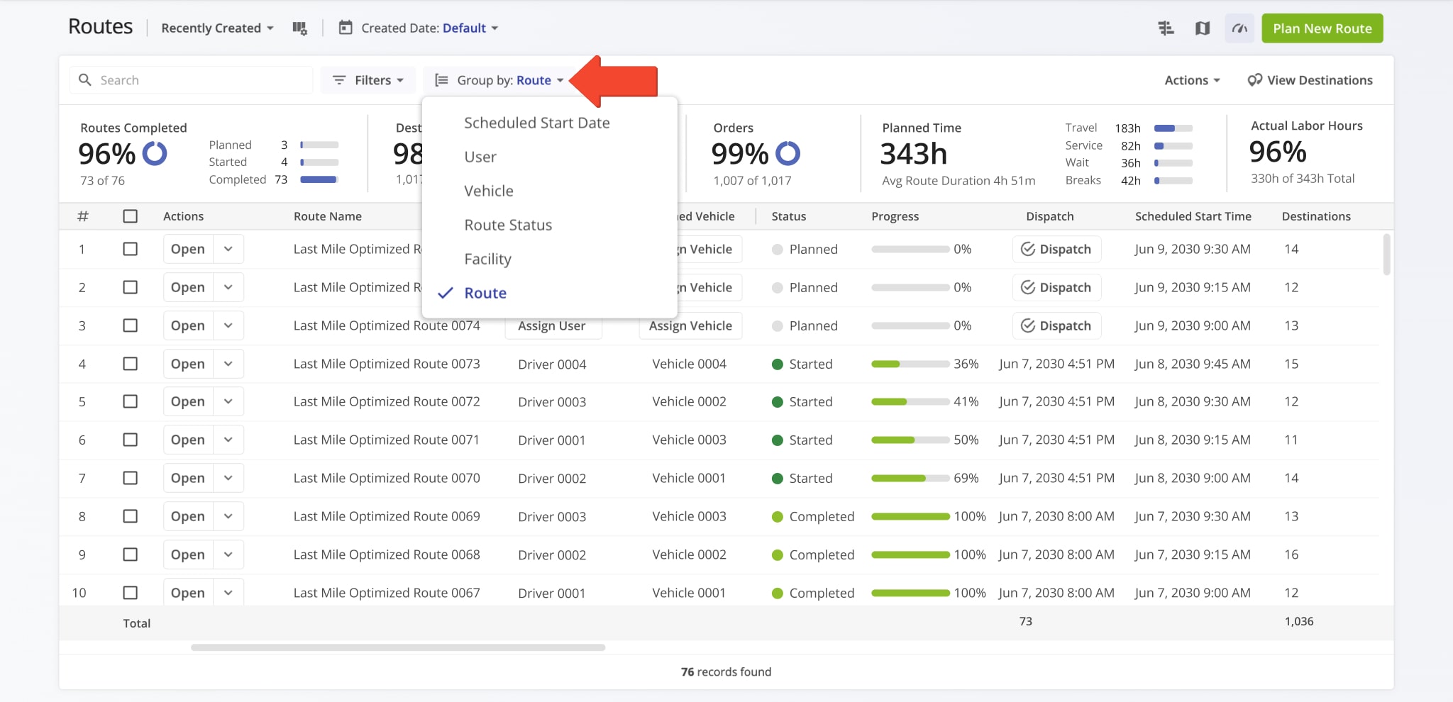Select the dashboard metrics icon

(1239, 28)
